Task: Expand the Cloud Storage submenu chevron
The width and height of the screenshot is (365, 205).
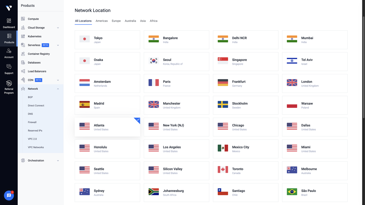Action: click(58, 28)
